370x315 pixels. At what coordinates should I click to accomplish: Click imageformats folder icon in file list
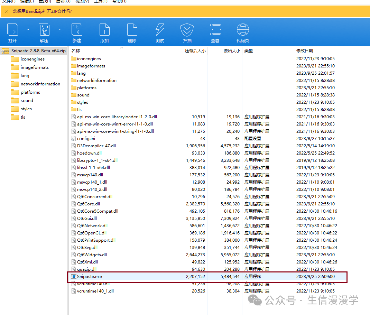(x=74, y=66)
